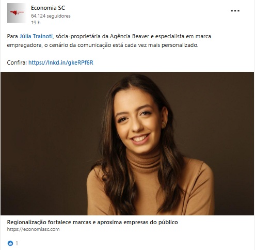Click the word Confira before the link

point(17,62)
